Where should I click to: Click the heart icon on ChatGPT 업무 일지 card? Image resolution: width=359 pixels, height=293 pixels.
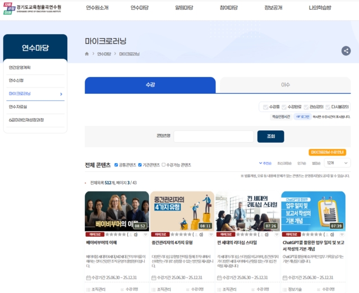pos(342,234)
